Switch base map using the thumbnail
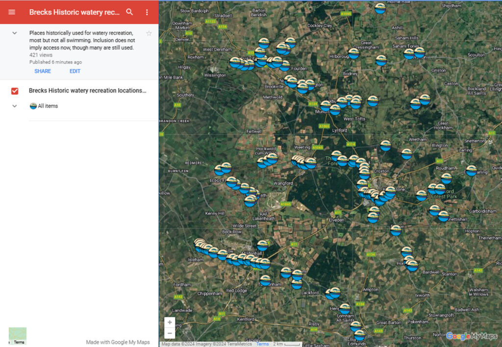Screen dimensions: 502x347 [18, 336]
